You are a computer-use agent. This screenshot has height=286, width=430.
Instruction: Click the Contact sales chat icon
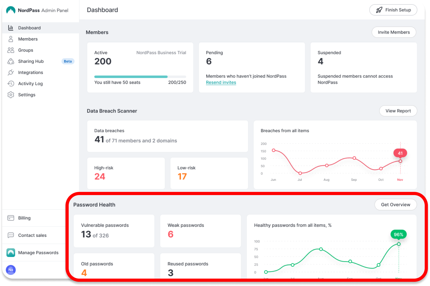(11, 235)
